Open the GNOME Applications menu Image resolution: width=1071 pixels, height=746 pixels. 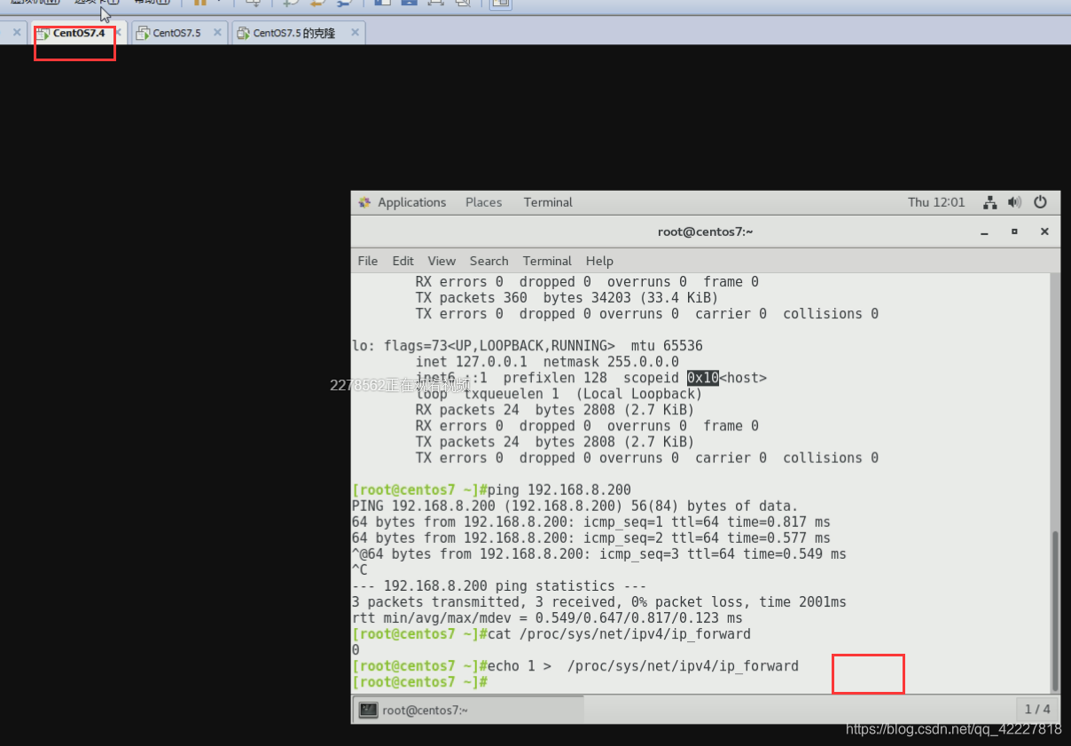403,202
